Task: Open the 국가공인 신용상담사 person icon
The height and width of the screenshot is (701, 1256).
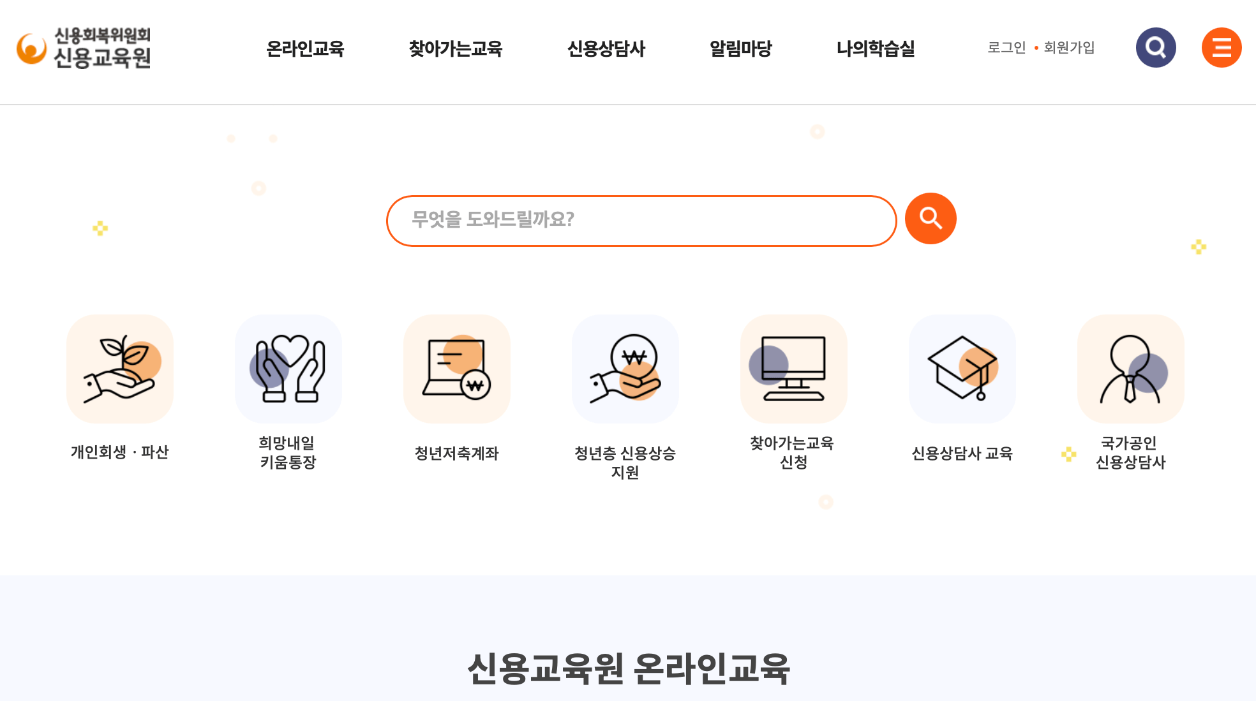Action: tap(1130, 369)
